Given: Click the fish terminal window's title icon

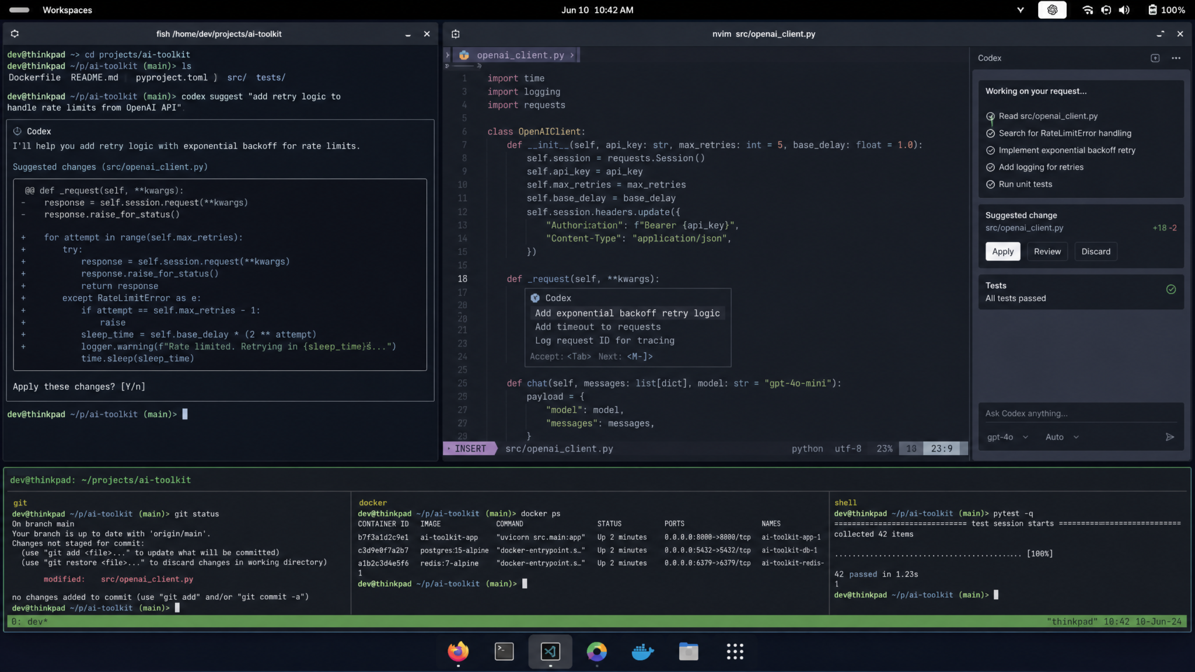Looking at the screenshot, I should tap(15, 34).
